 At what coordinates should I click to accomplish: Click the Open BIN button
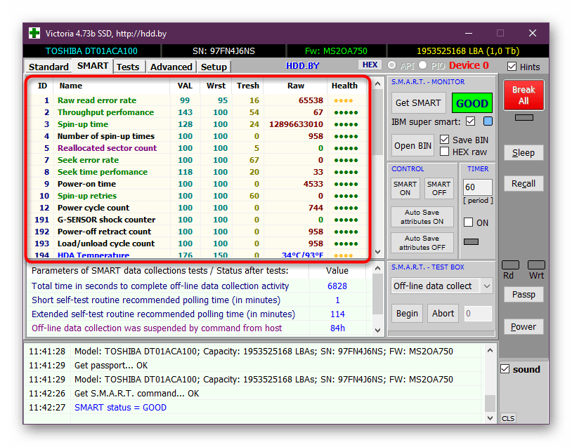coord(412,146)
